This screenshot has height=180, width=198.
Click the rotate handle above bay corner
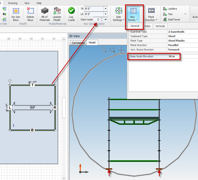click(x=10, y=81)
